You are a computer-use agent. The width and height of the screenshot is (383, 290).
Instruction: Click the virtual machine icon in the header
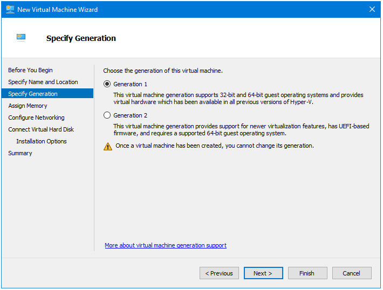point(21,38)
